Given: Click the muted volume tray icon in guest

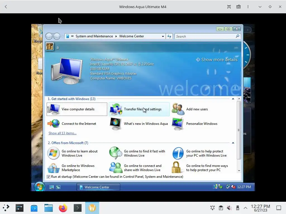Looking at the screenshot, I should click(x=233, y=187).
